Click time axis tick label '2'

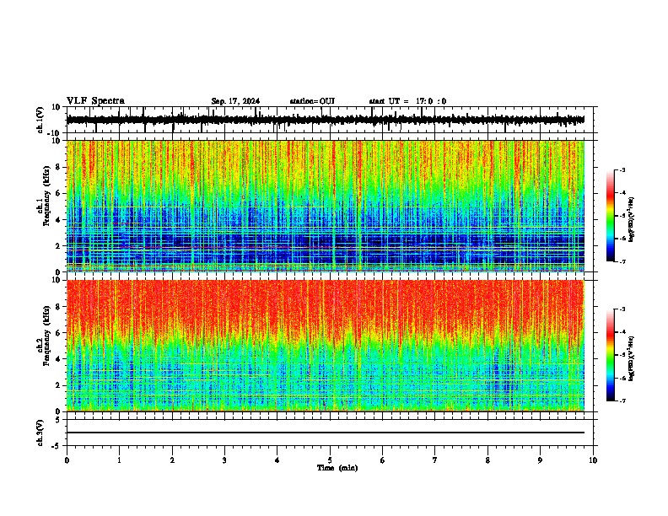tap(172, 460)
